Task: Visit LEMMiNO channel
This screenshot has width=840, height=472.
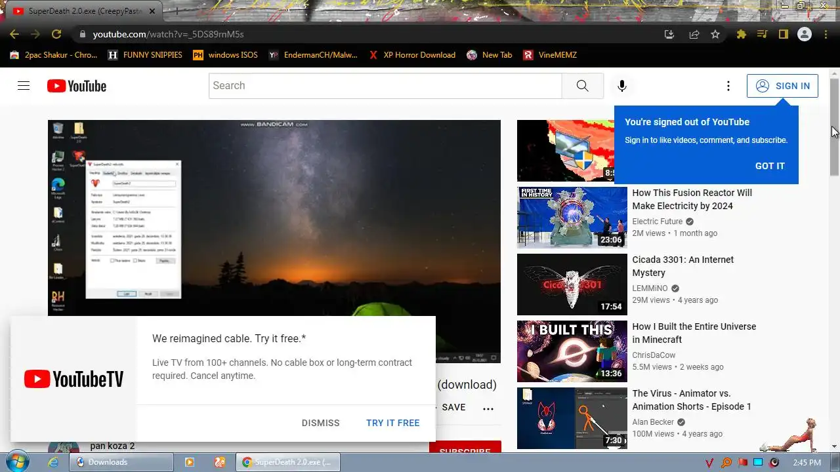Action: click(650, 288)
